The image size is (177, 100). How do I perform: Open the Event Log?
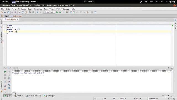coord(167,96)
